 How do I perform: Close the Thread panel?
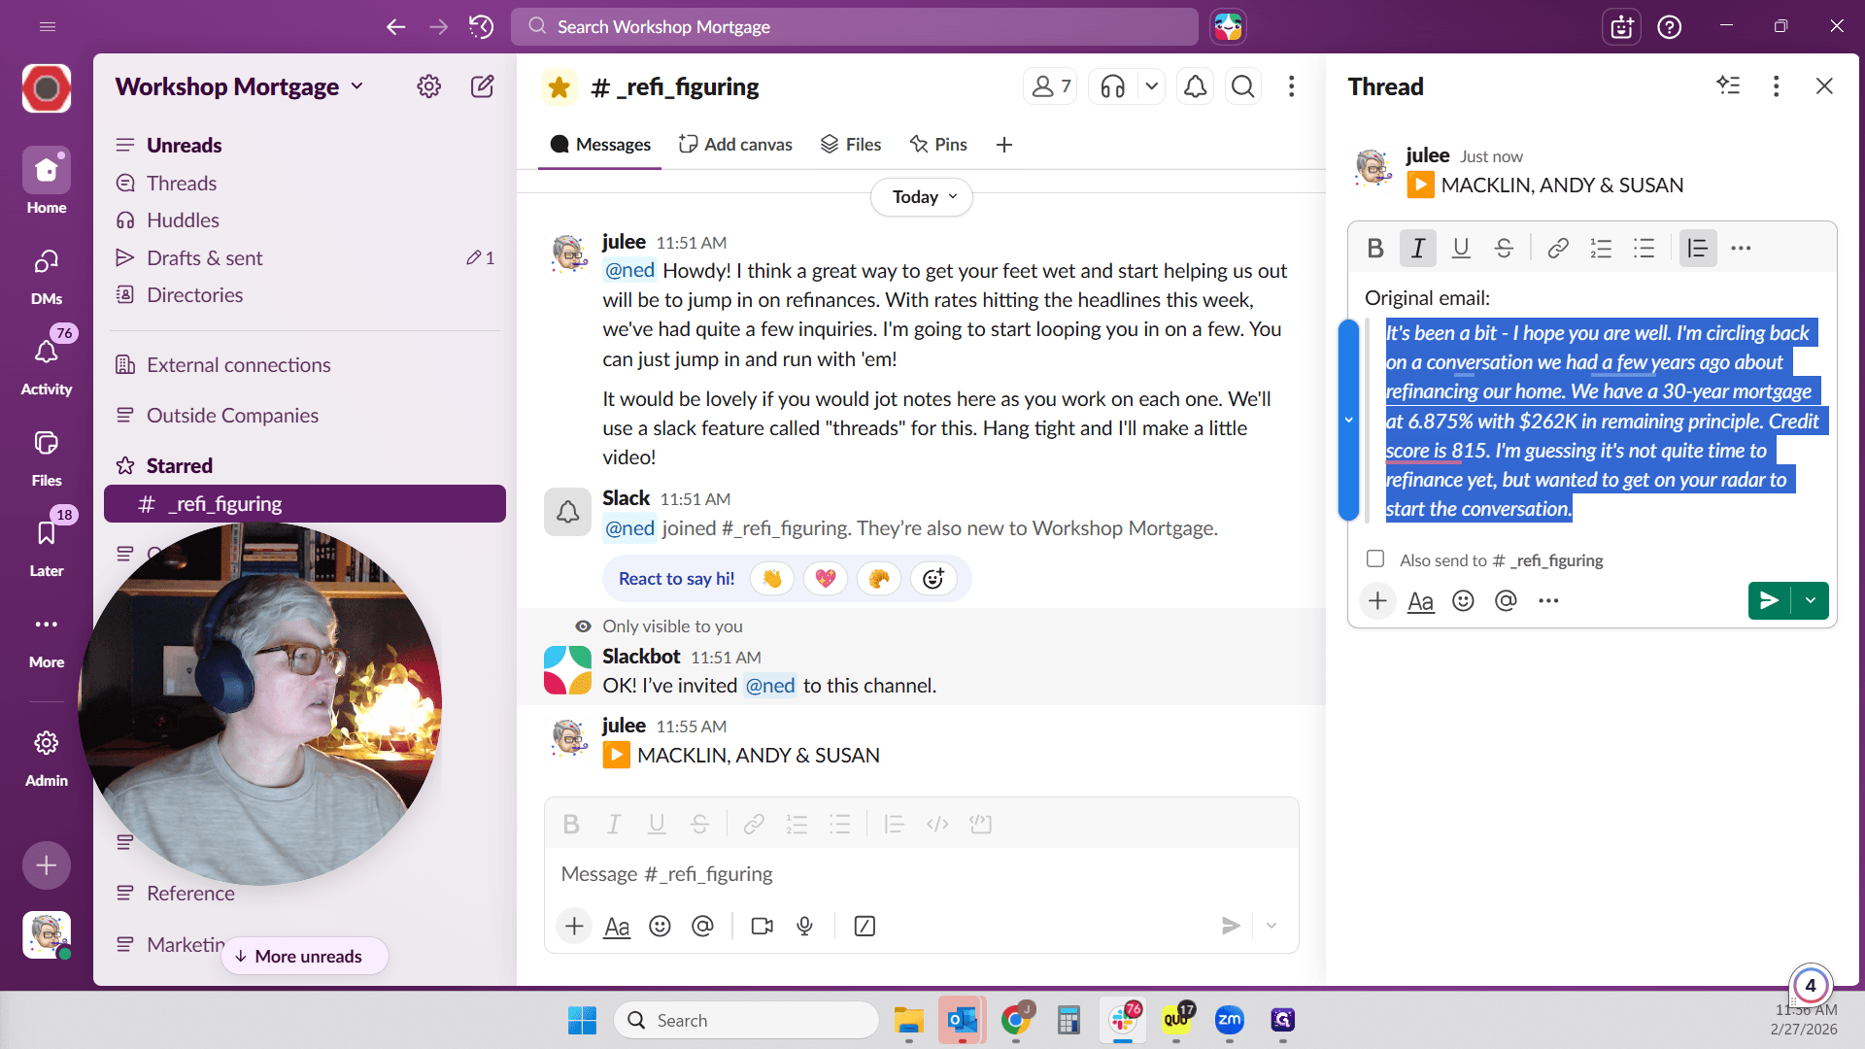1824,86
